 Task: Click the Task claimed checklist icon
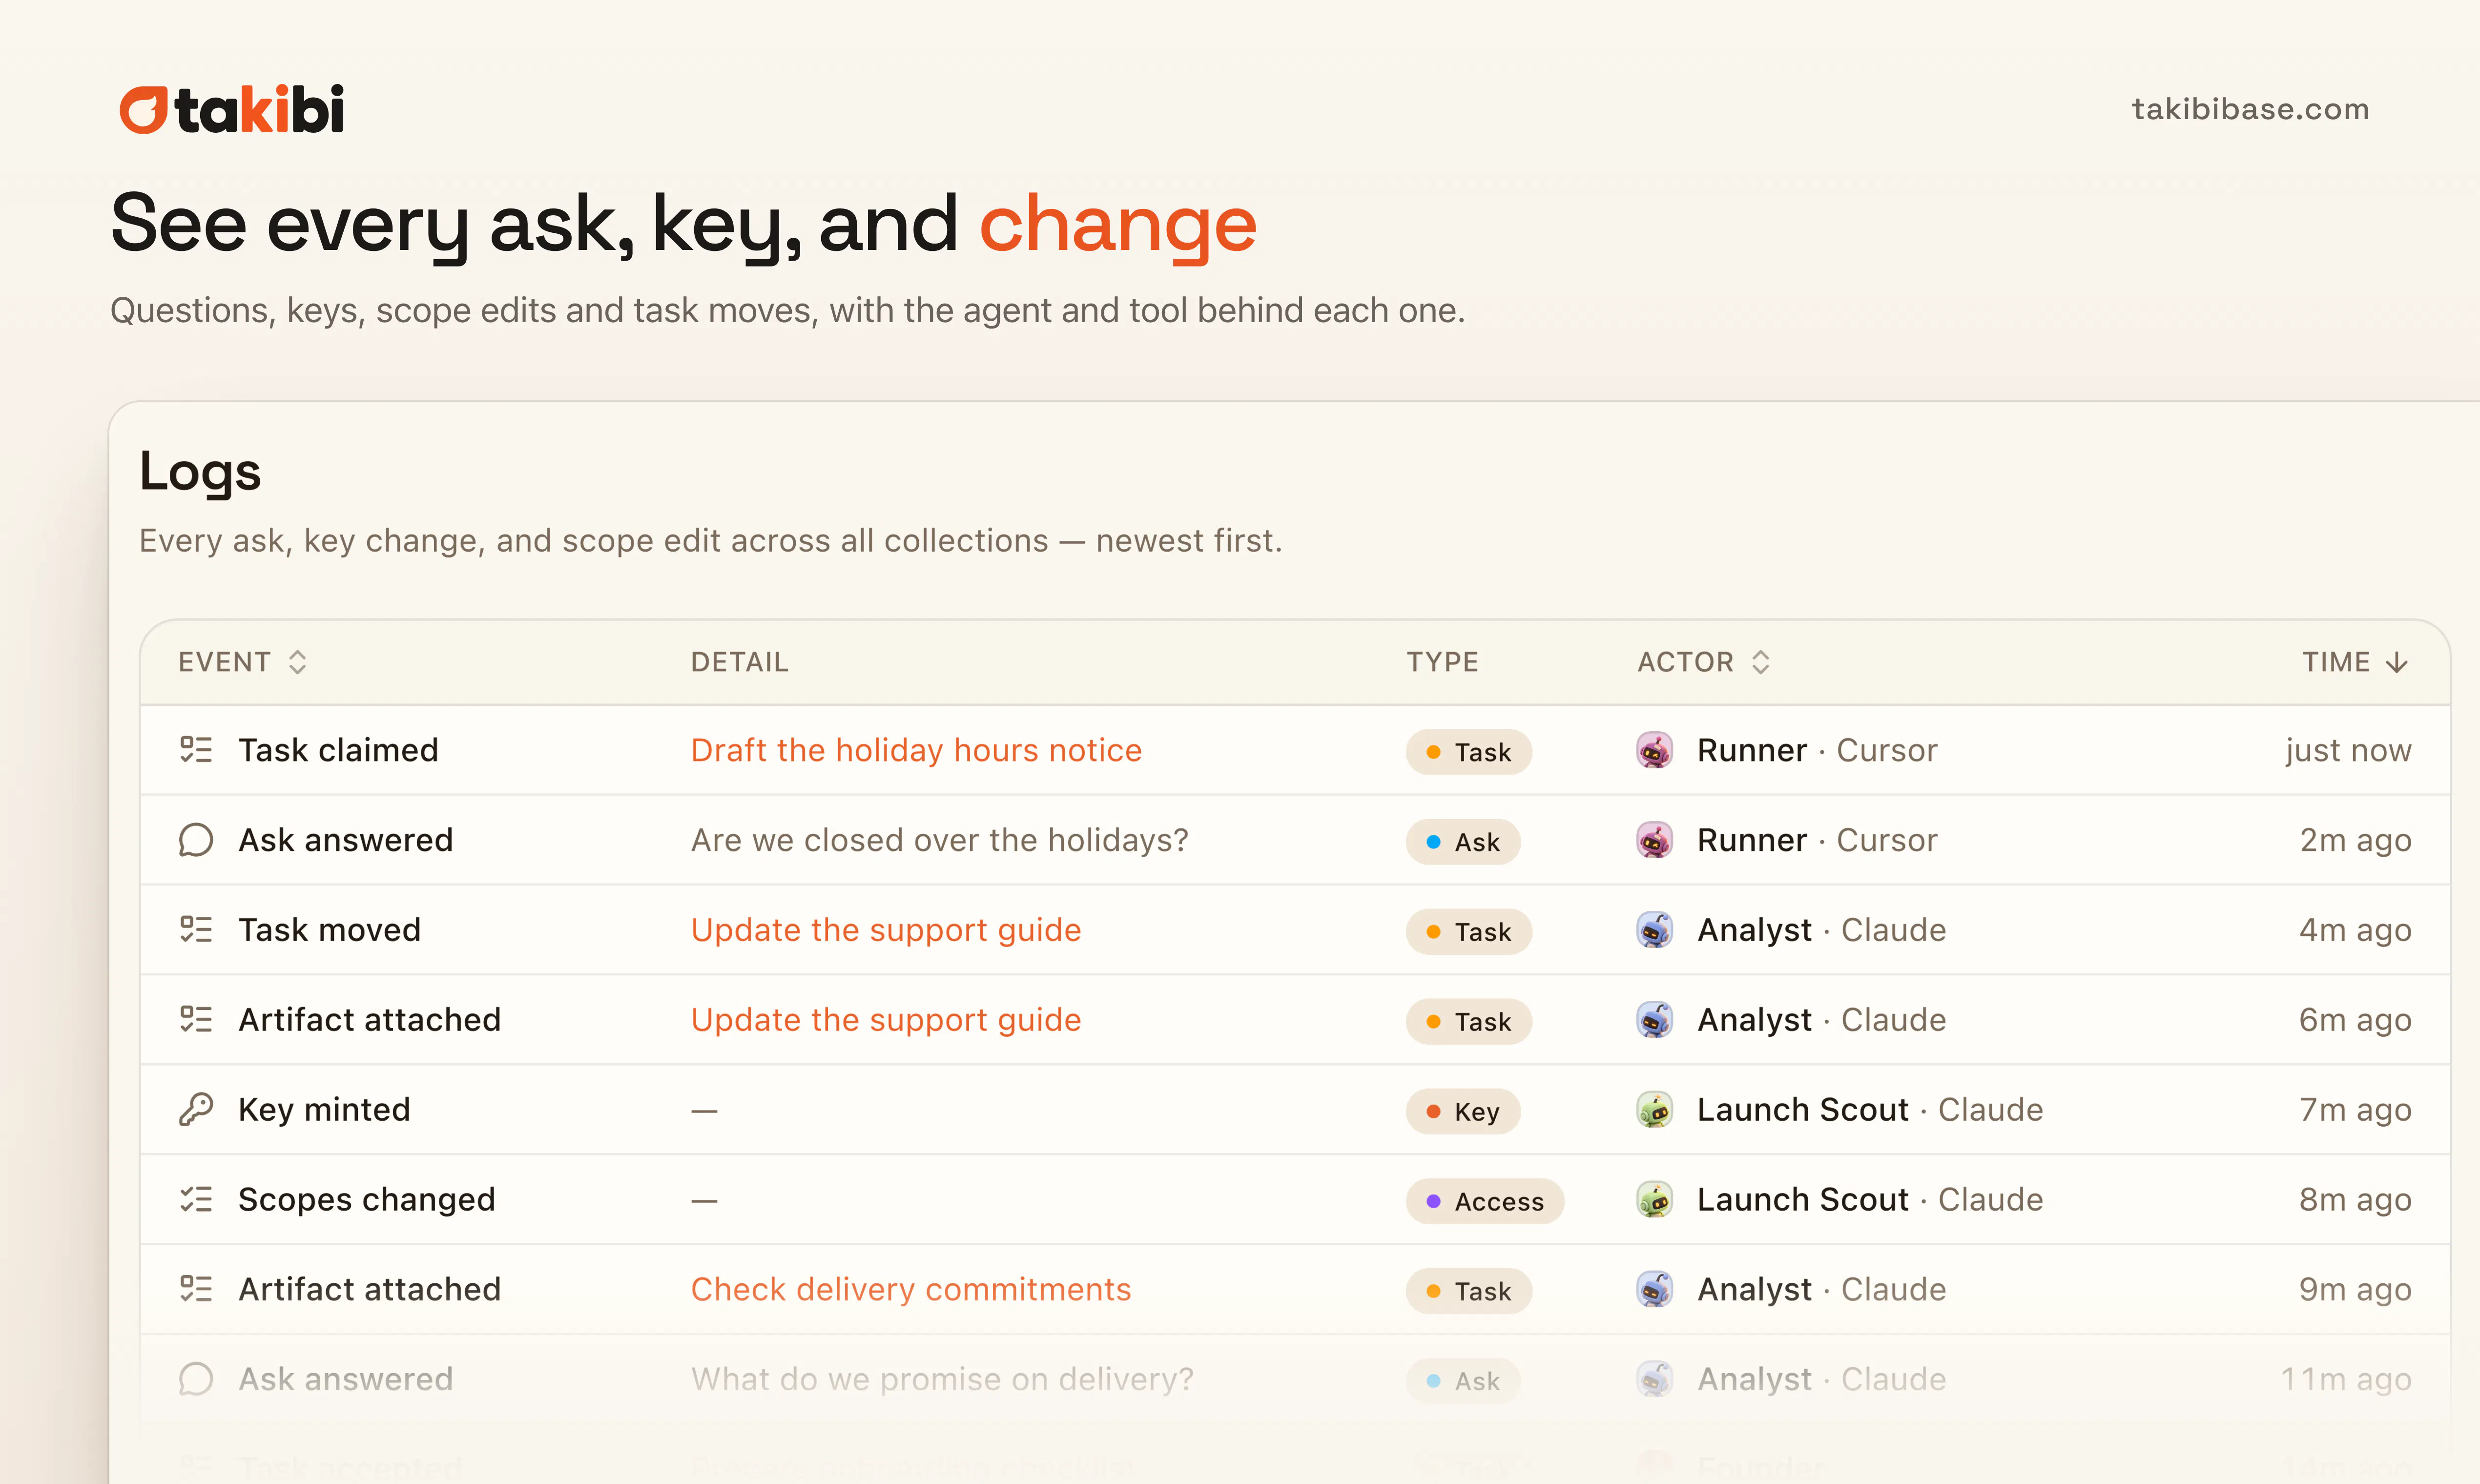(x=196, y=750)
